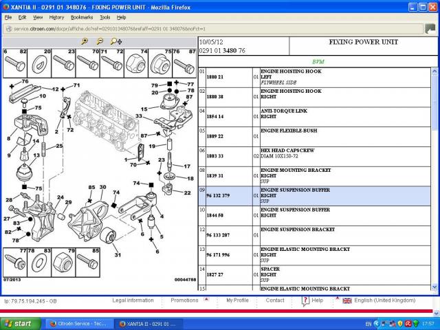Click part number 30 in the diagram
This screenshot has width=440, height=330.
click(102, 187)
